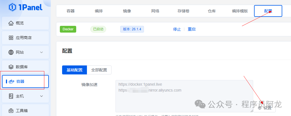Click the green Docker label badge
Screen dimensions: 291x116
[x=68, y=29]
